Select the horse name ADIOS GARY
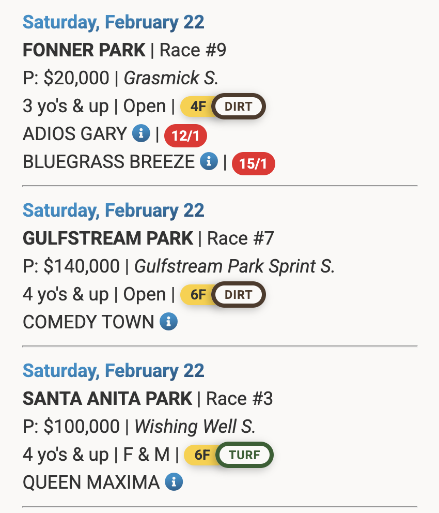 tap(75, 134)
